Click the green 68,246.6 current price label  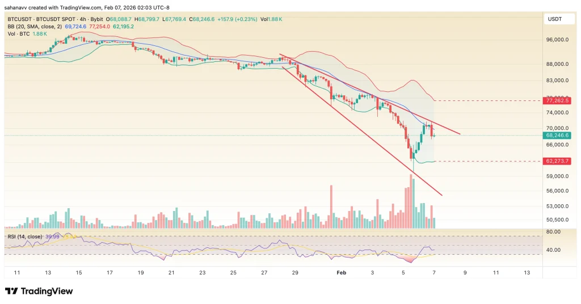click(x=557, y=136)
